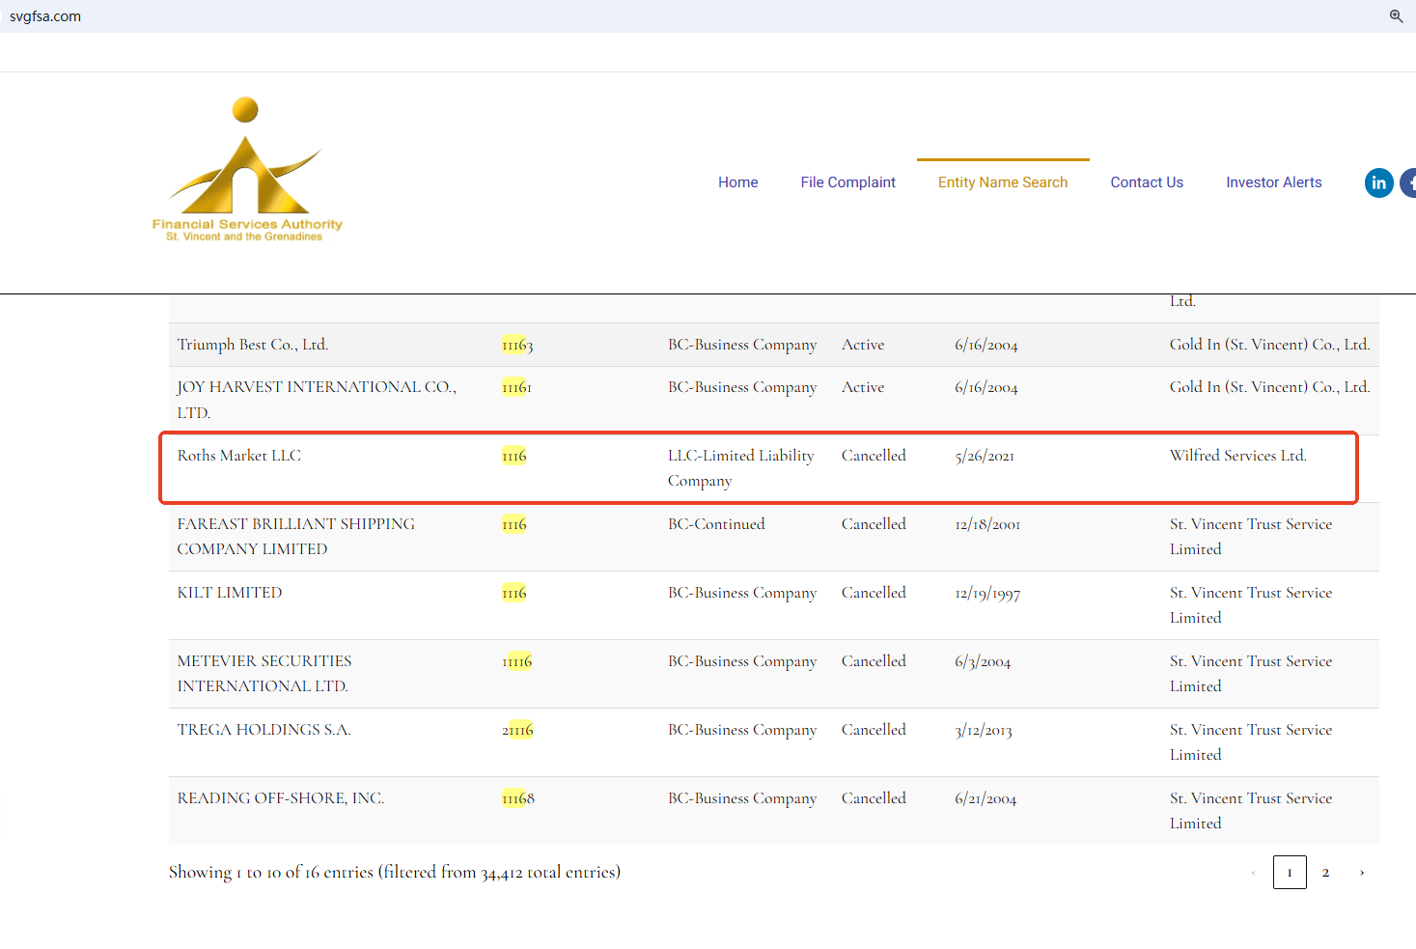Open the Home menu item
Viewport: 1416px width, 949px height.
coord(737,182)
